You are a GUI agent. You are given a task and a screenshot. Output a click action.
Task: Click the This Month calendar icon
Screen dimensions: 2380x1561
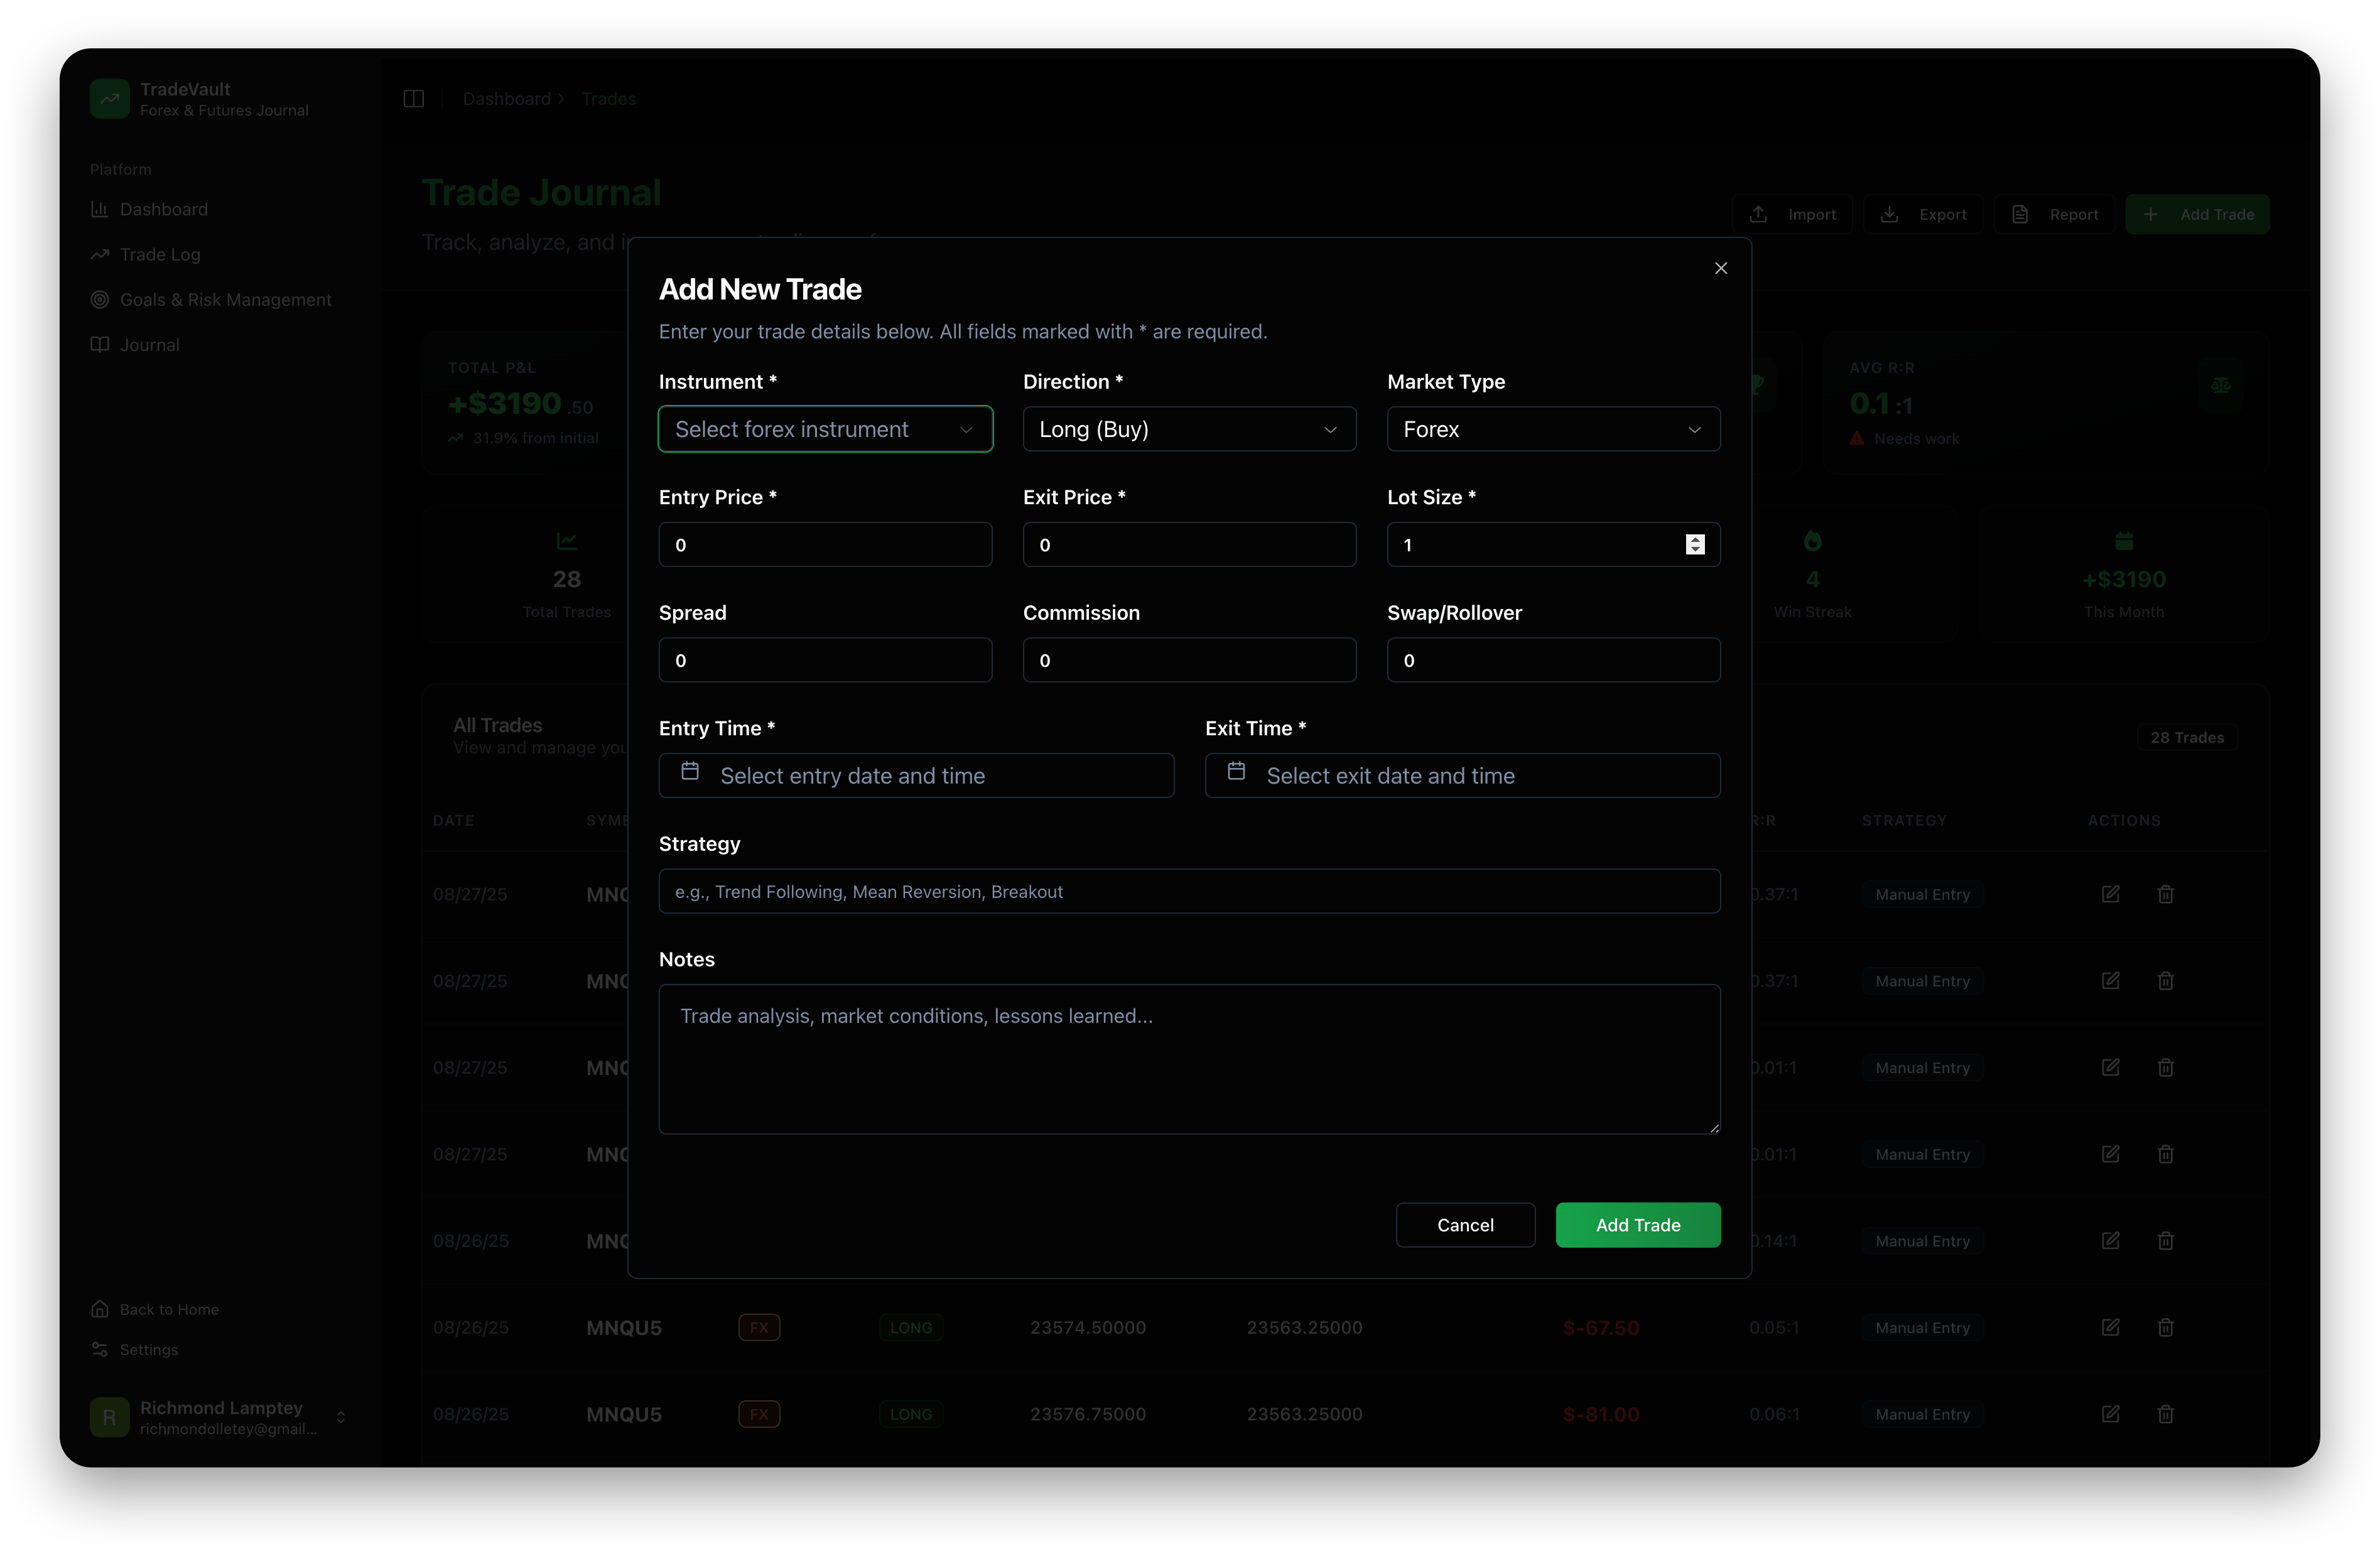[2124, 541]
